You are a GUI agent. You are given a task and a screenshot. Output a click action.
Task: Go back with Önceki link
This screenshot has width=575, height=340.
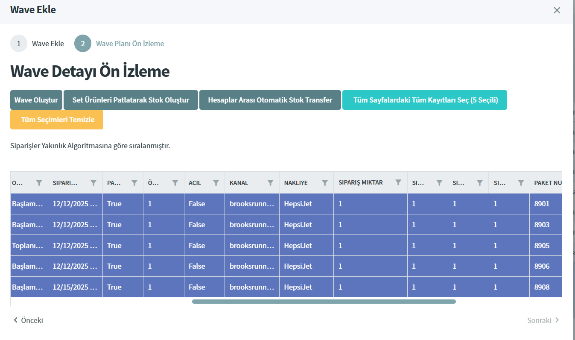pos(28,320)
